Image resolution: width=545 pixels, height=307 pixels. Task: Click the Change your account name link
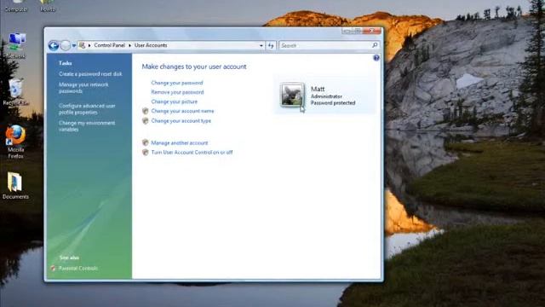[x=182, y=111]
